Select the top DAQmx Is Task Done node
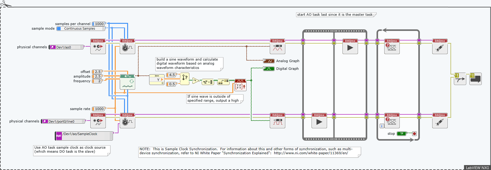Viewport: 491px width, 170px height. tap(392, 46)
